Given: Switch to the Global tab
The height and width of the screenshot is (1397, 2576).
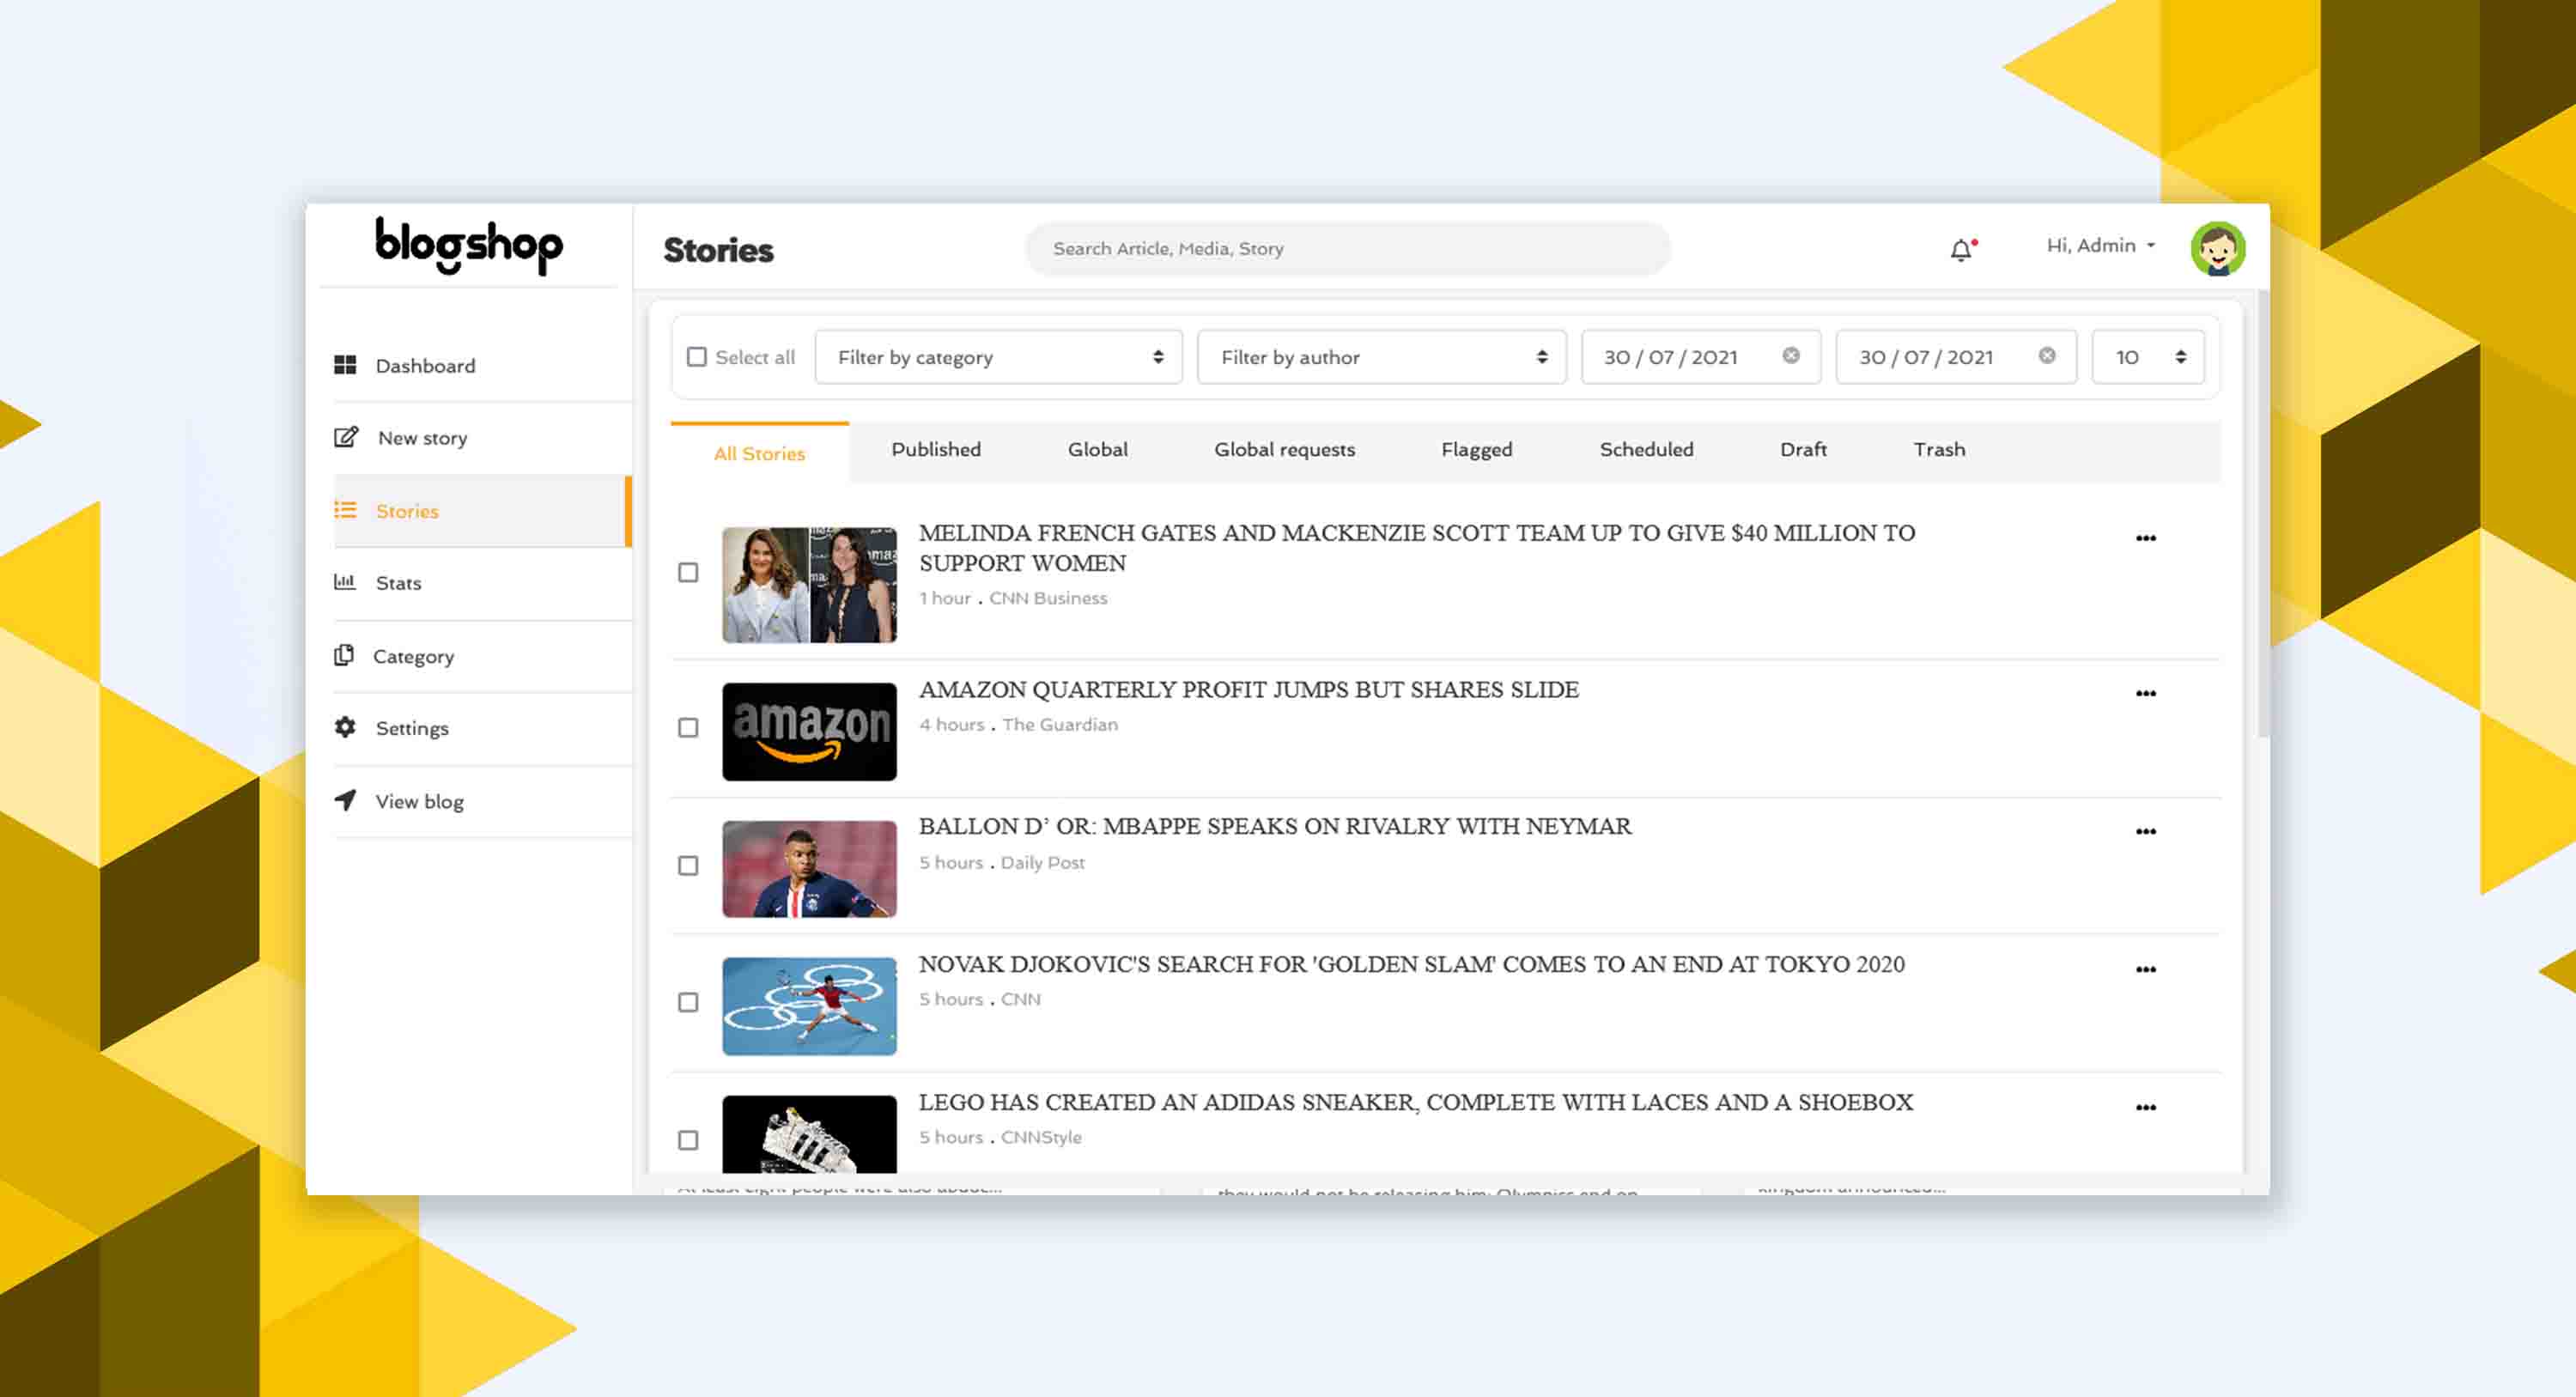Looking at the screenshot, I should coord(1097,449).
